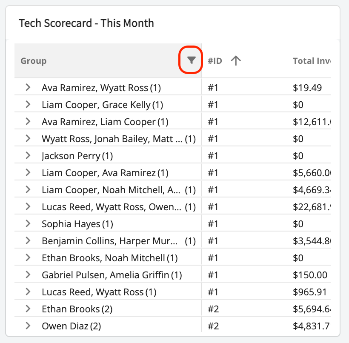349x343 pixels.
Task: Expand the Benjamin Collins, Harper group
Action: [28, 240]
